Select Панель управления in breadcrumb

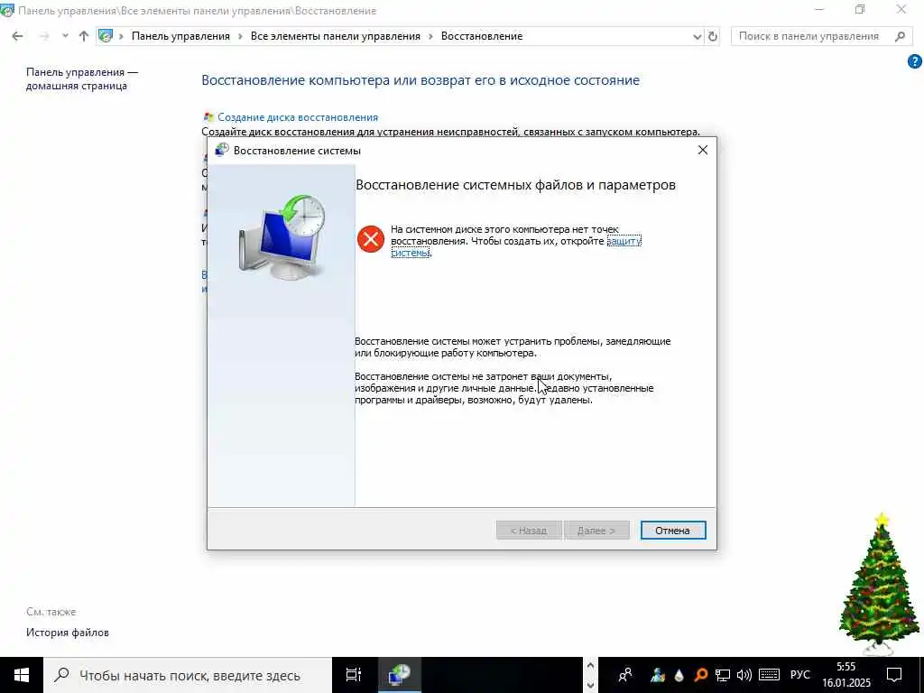[180, 36]
